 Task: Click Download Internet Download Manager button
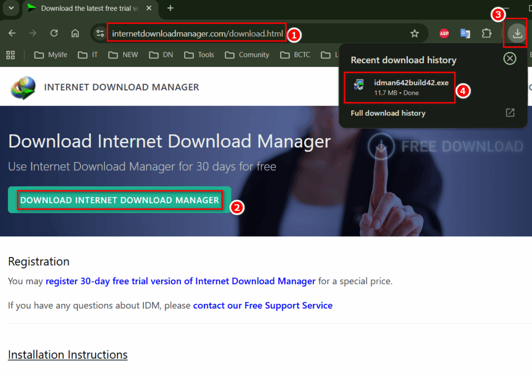[x=119, y=200]
